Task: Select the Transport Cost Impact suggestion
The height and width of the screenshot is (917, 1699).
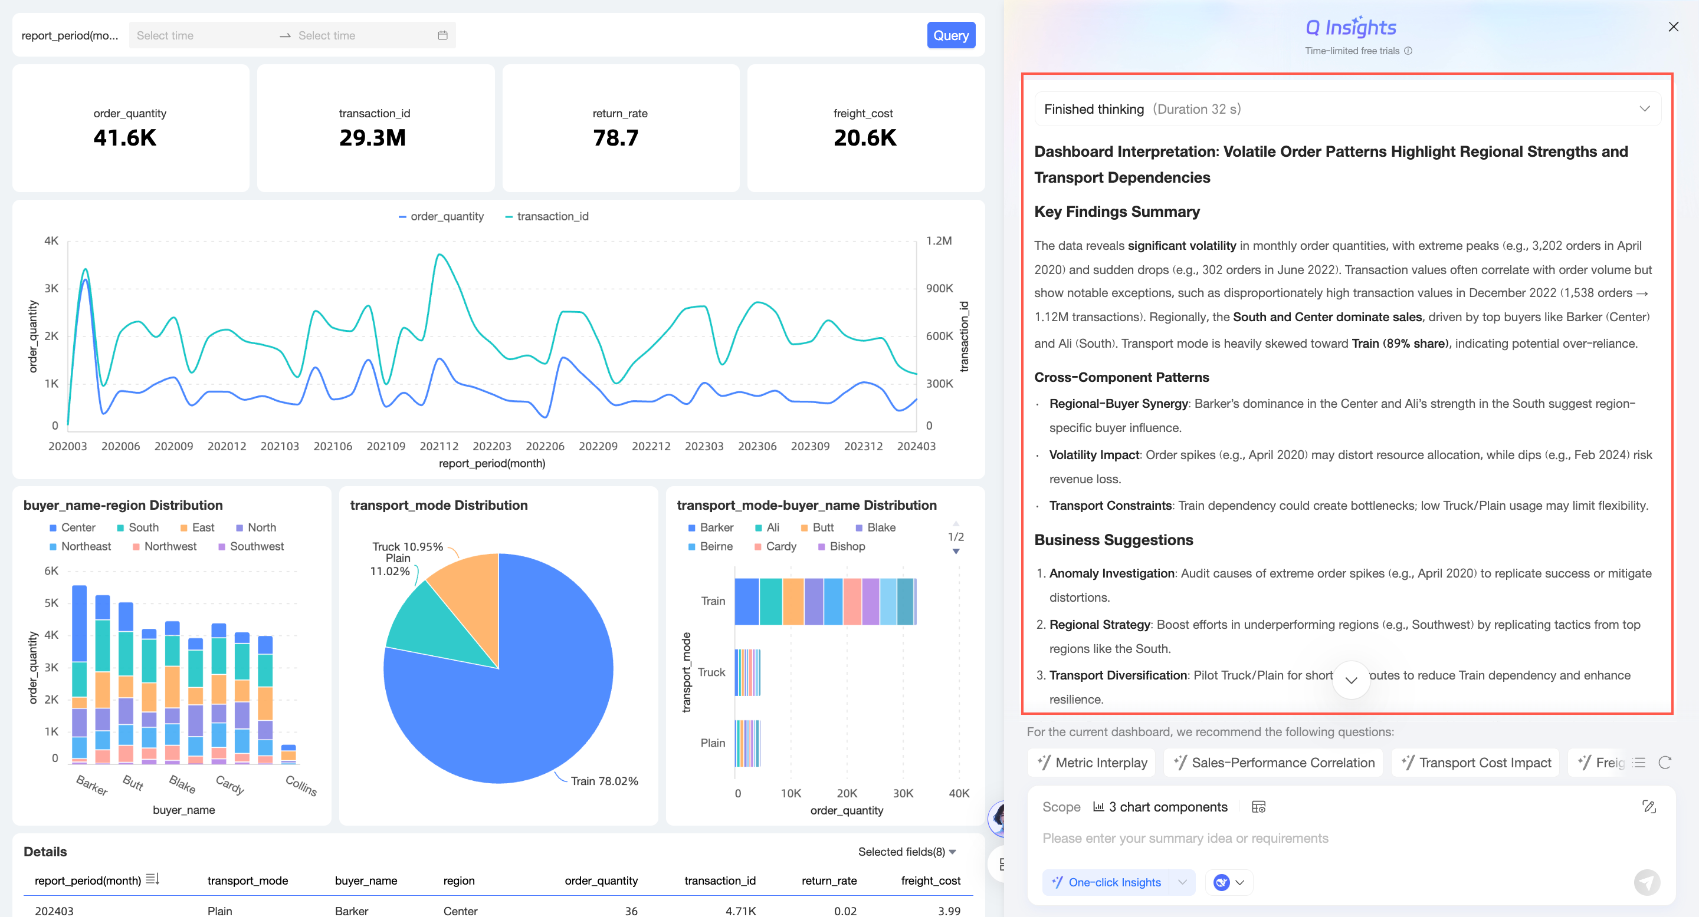Action: [x=1475, y=762]
